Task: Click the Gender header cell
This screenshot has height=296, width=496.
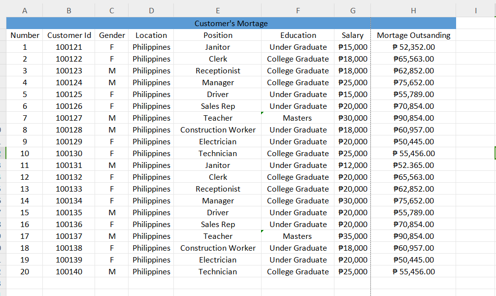Action: [x=112, y=35]
